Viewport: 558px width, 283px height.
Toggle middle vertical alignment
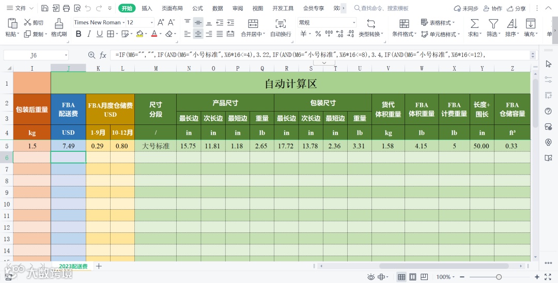[198, 22]
